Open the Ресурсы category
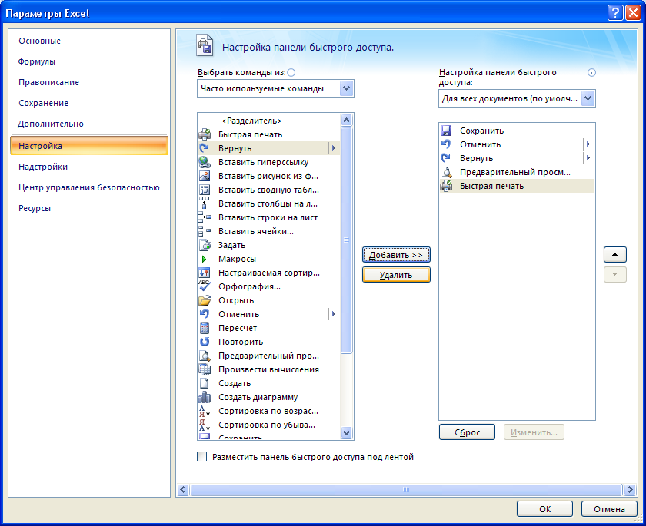 (x=35, y=208)
